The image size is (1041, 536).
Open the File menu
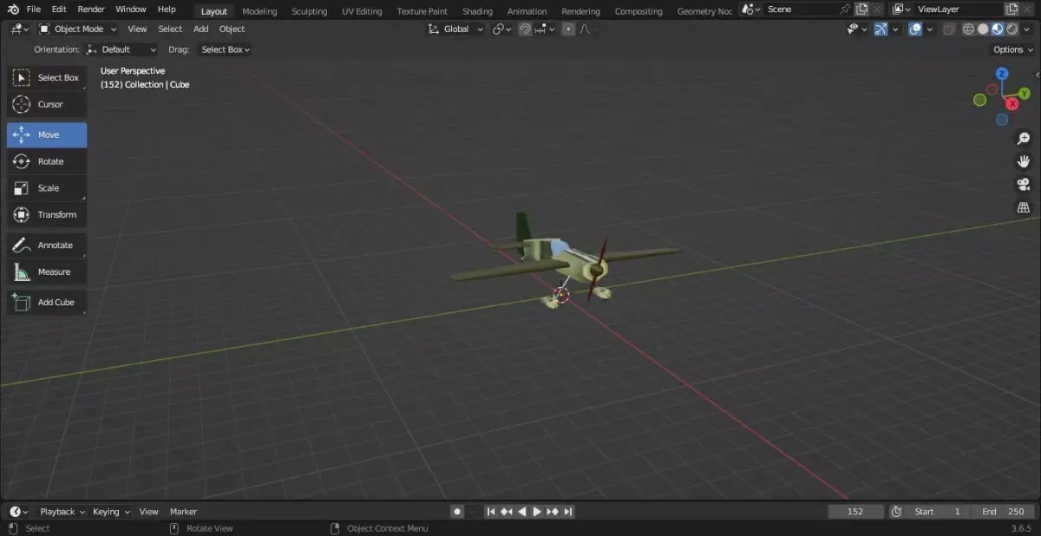coord(34,10)
